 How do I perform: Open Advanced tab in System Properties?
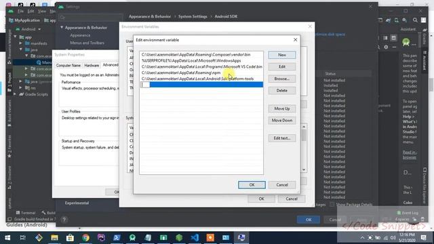coord(111,65)
